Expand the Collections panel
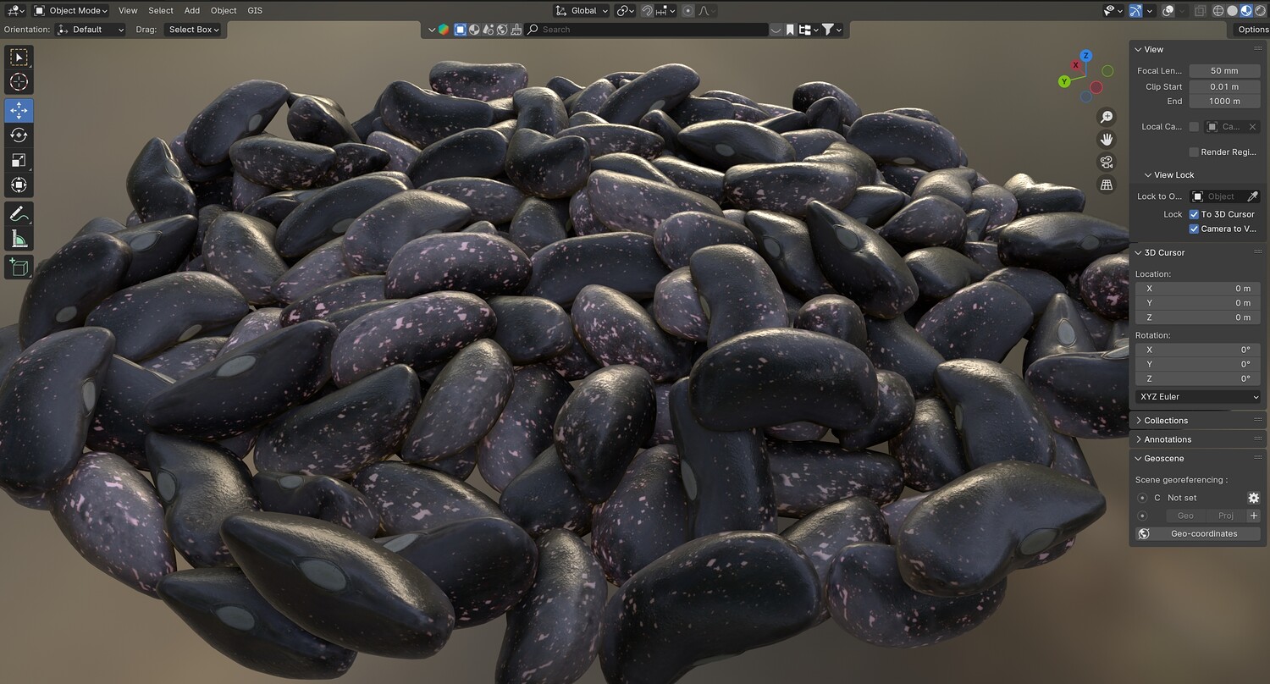Viewport: 1270px width, 684px height. pos(1165,421)
